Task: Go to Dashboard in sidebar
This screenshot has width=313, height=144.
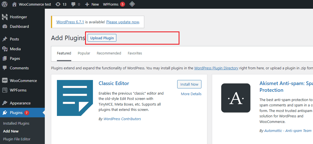Action: coord(19,26)
